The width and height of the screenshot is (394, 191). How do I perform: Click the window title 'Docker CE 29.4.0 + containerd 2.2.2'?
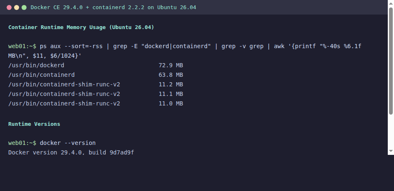point(88,7)
